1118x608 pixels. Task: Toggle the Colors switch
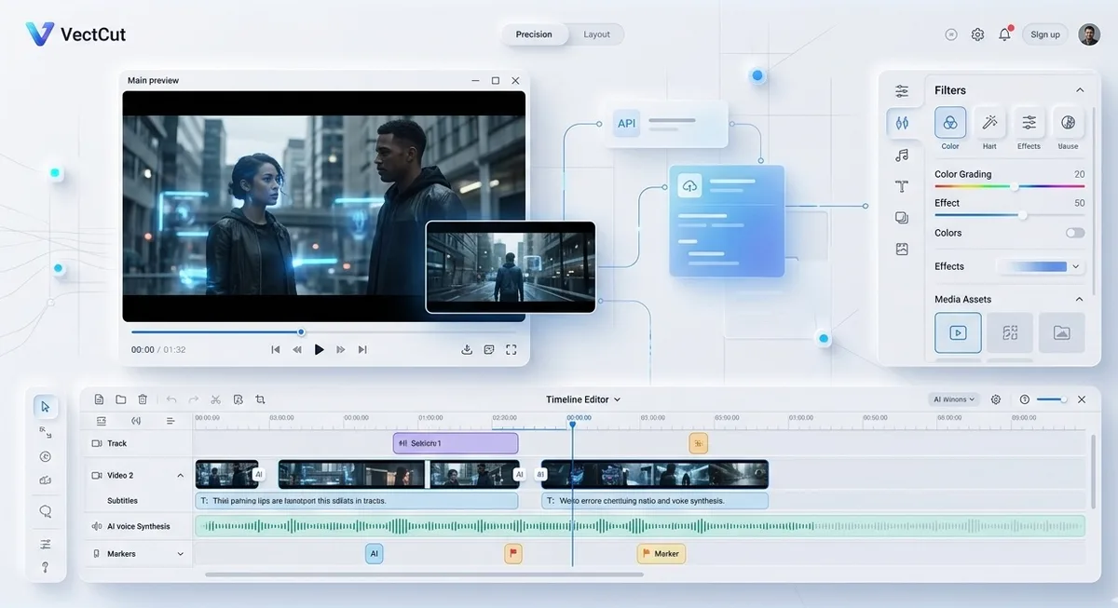pos(1075,233)
